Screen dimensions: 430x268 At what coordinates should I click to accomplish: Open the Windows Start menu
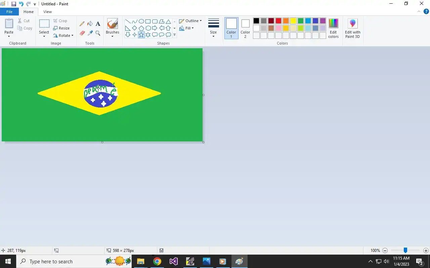8,261
